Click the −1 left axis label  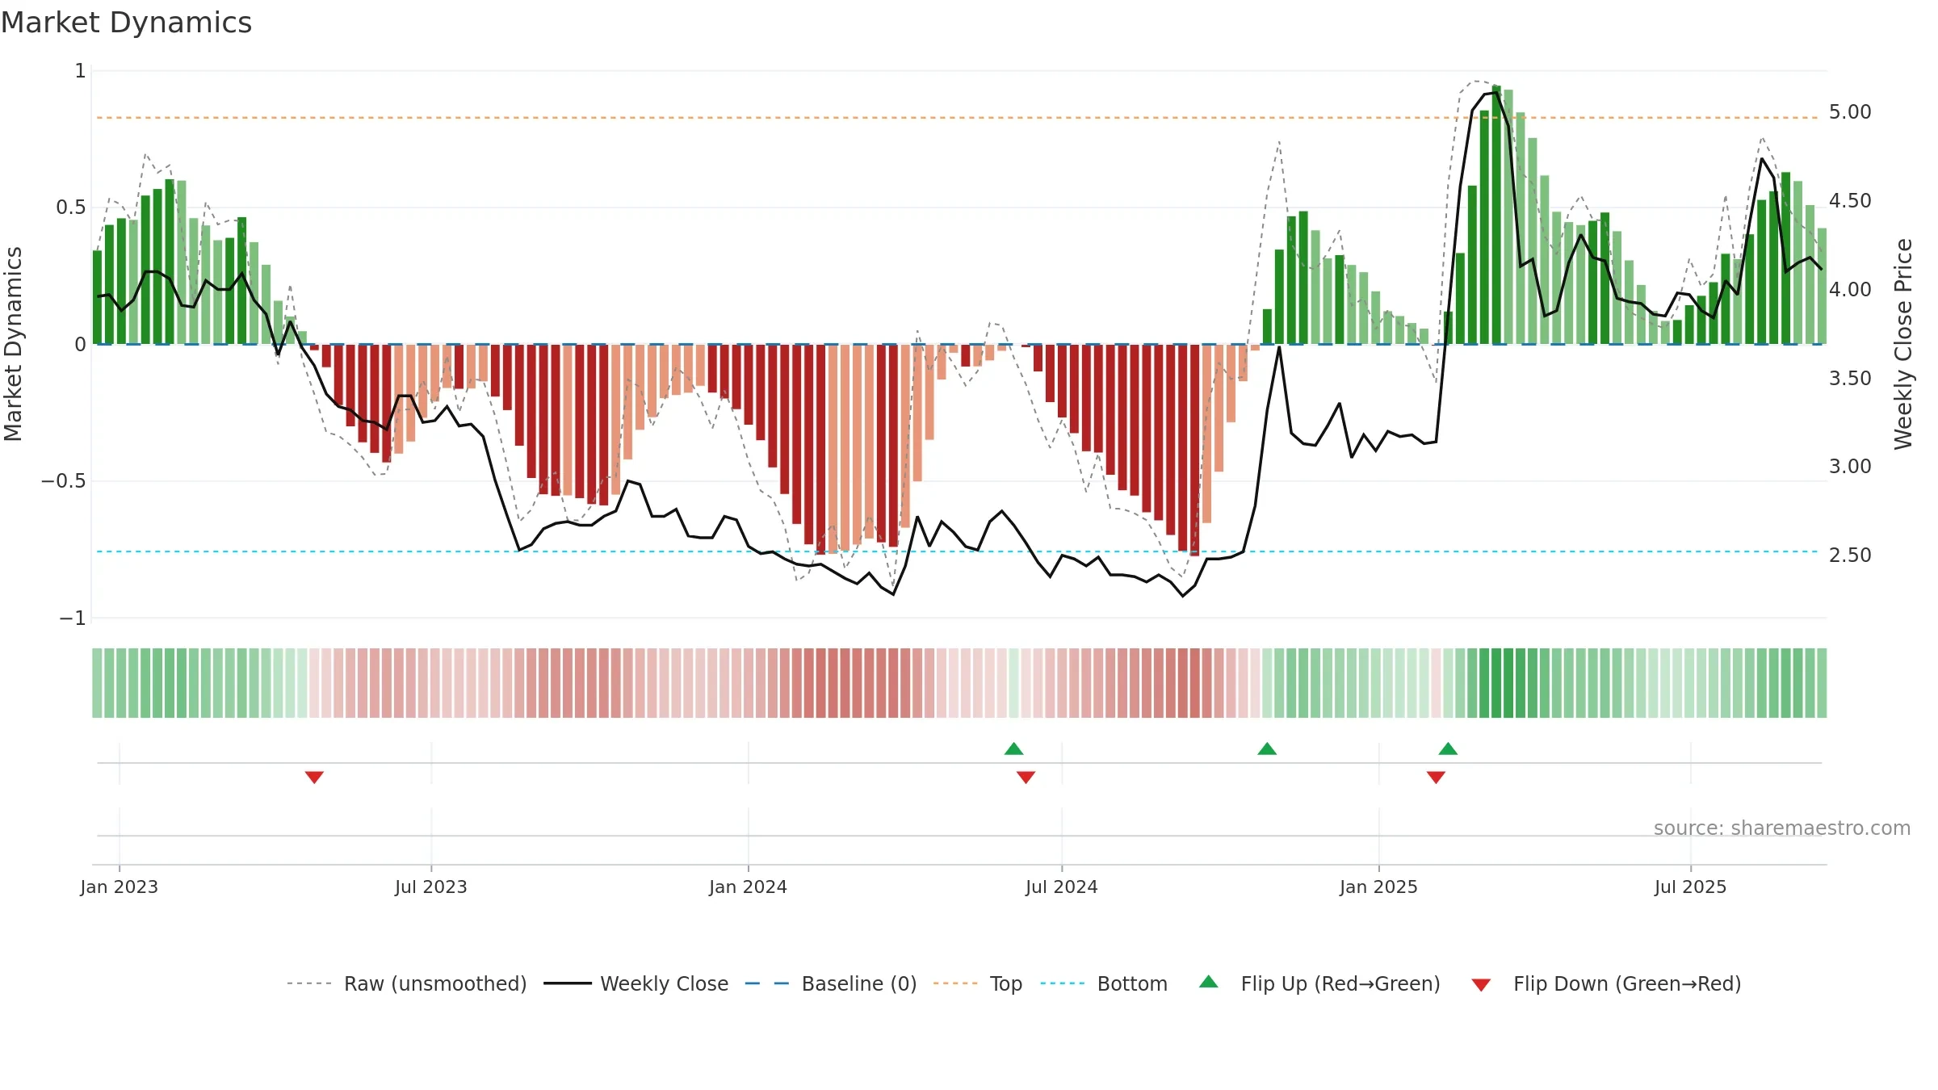72,618
